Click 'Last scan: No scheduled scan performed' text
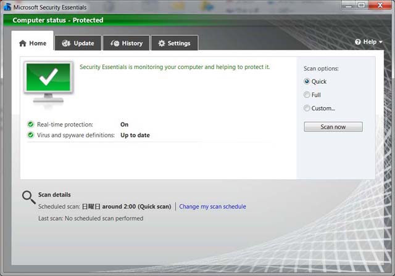This screenshot has height=276, width=395. tap(91, 218)
